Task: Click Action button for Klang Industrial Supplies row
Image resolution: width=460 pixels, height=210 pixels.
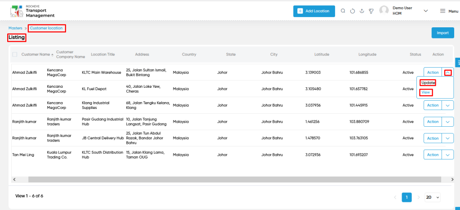Action: (433, 105)
